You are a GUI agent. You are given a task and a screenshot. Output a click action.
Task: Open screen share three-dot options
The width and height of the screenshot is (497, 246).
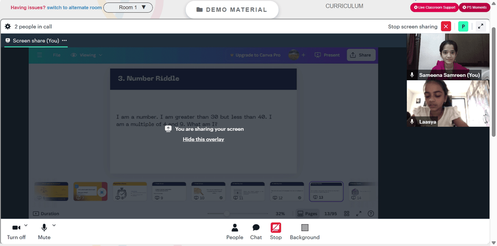pos(64,41)
